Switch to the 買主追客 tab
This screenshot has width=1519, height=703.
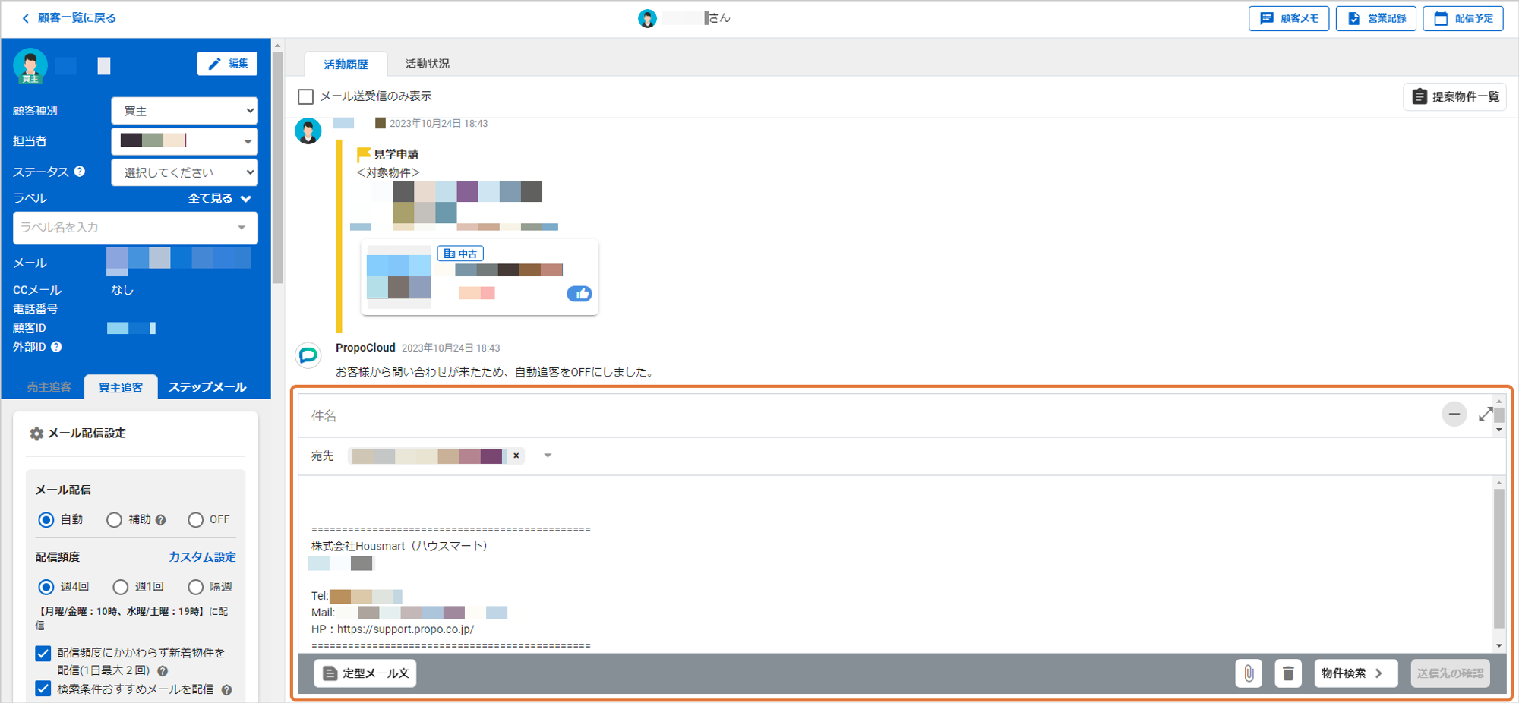point(121,387)
